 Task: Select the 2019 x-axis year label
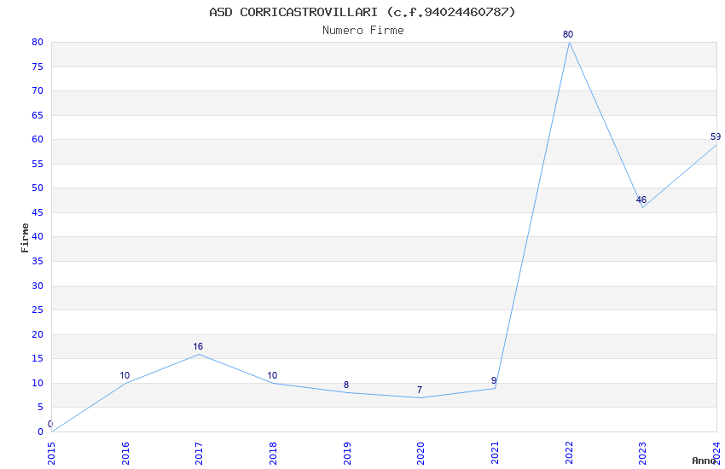(347, 454)
